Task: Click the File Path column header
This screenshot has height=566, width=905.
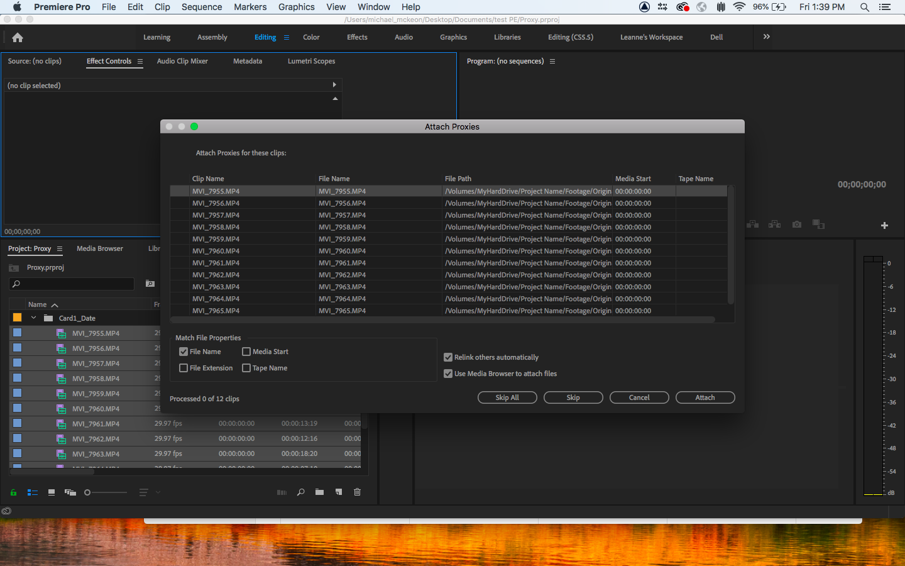Action: tap(458, 179)
